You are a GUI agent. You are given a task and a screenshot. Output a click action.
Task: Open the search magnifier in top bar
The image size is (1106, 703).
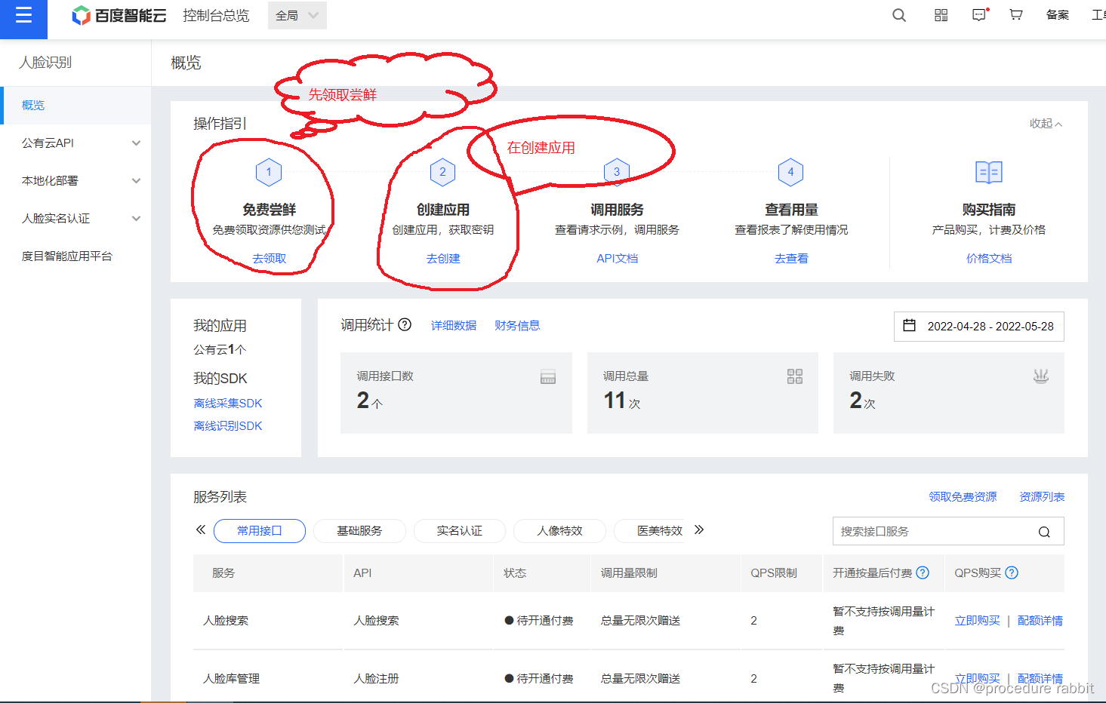[898, 15]
